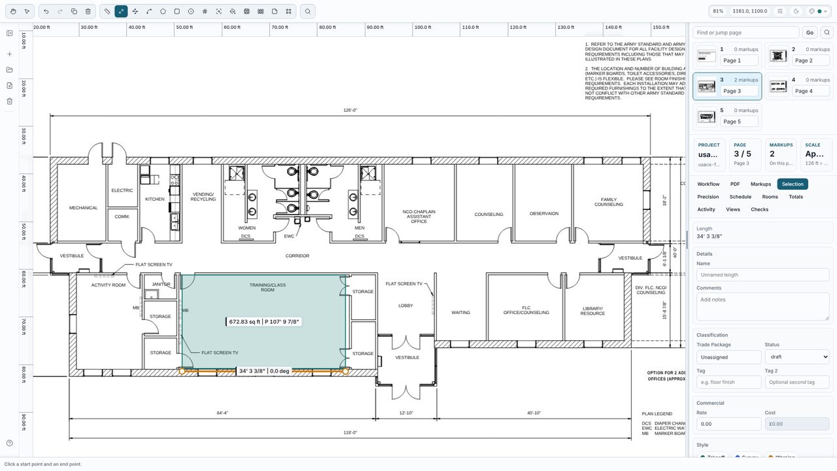The image size is (837, 471).
Task: Choose the pointer selection tool
Action: coord(27,11)
